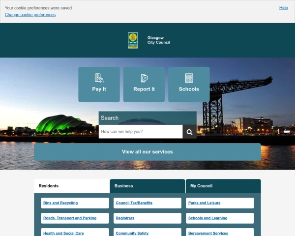Select the My Council tab
295x236 pixels.
point(223,186)
